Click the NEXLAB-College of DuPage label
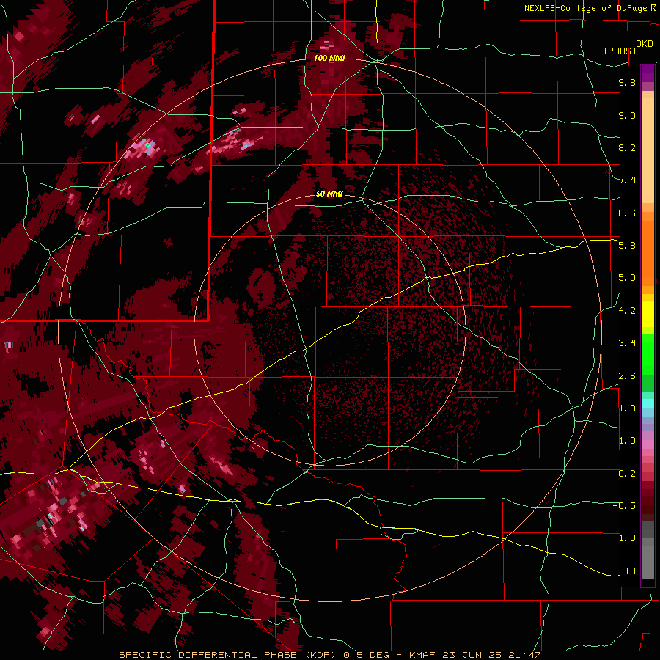Screen dimensions: 660x660 tap(585, 8)
